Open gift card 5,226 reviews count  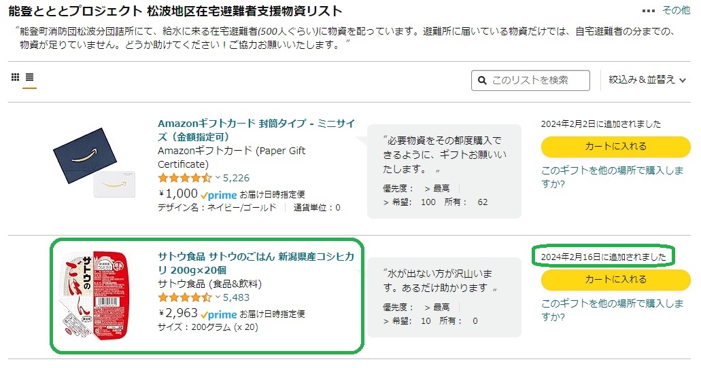[236, 178]
